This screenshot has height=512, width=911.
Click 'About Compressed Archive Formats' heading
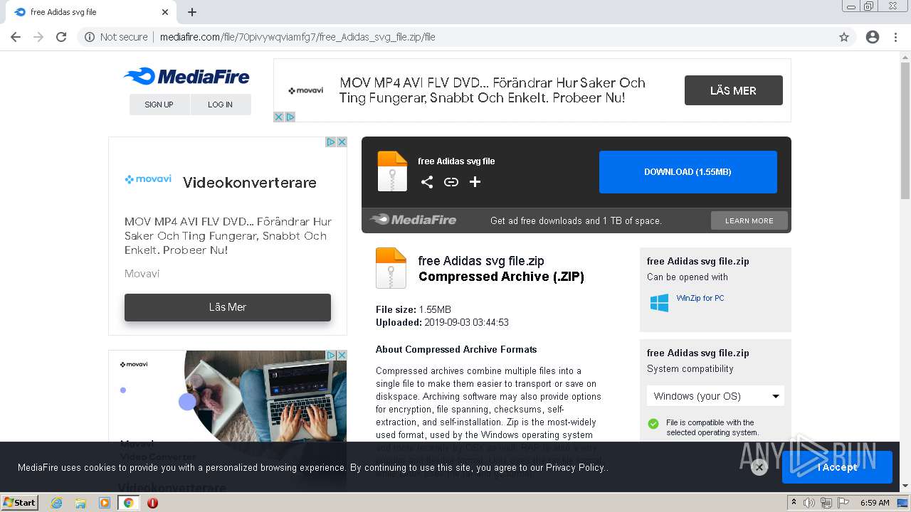click(x=456, y=349)
